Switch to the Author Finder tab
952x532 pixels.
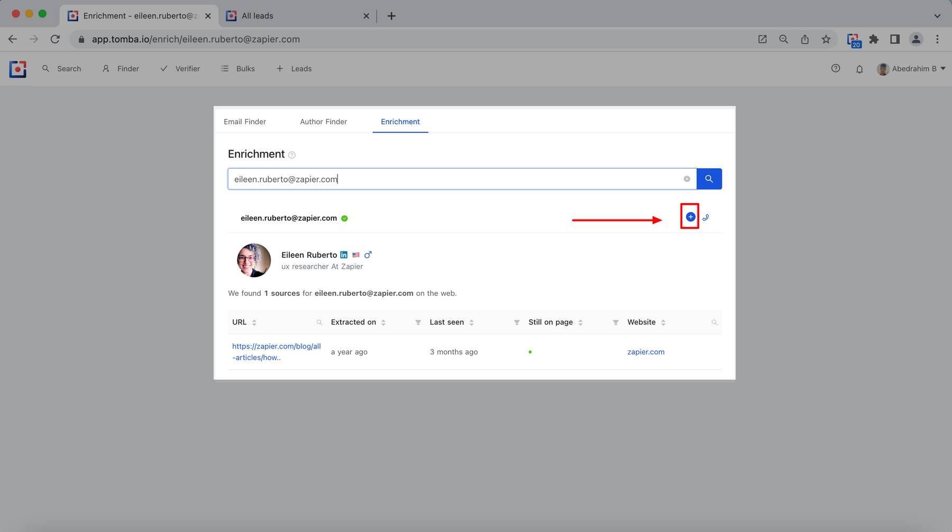pos(323,122)
